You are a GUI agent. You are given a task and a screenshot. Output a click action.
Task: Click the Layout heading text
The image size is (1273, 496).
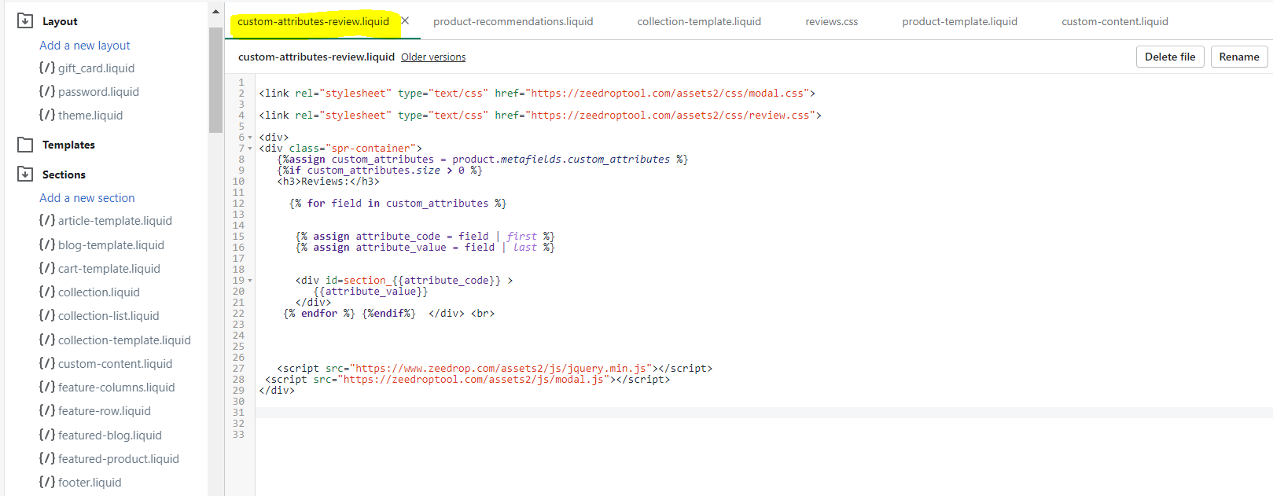[x=60, y=21]
